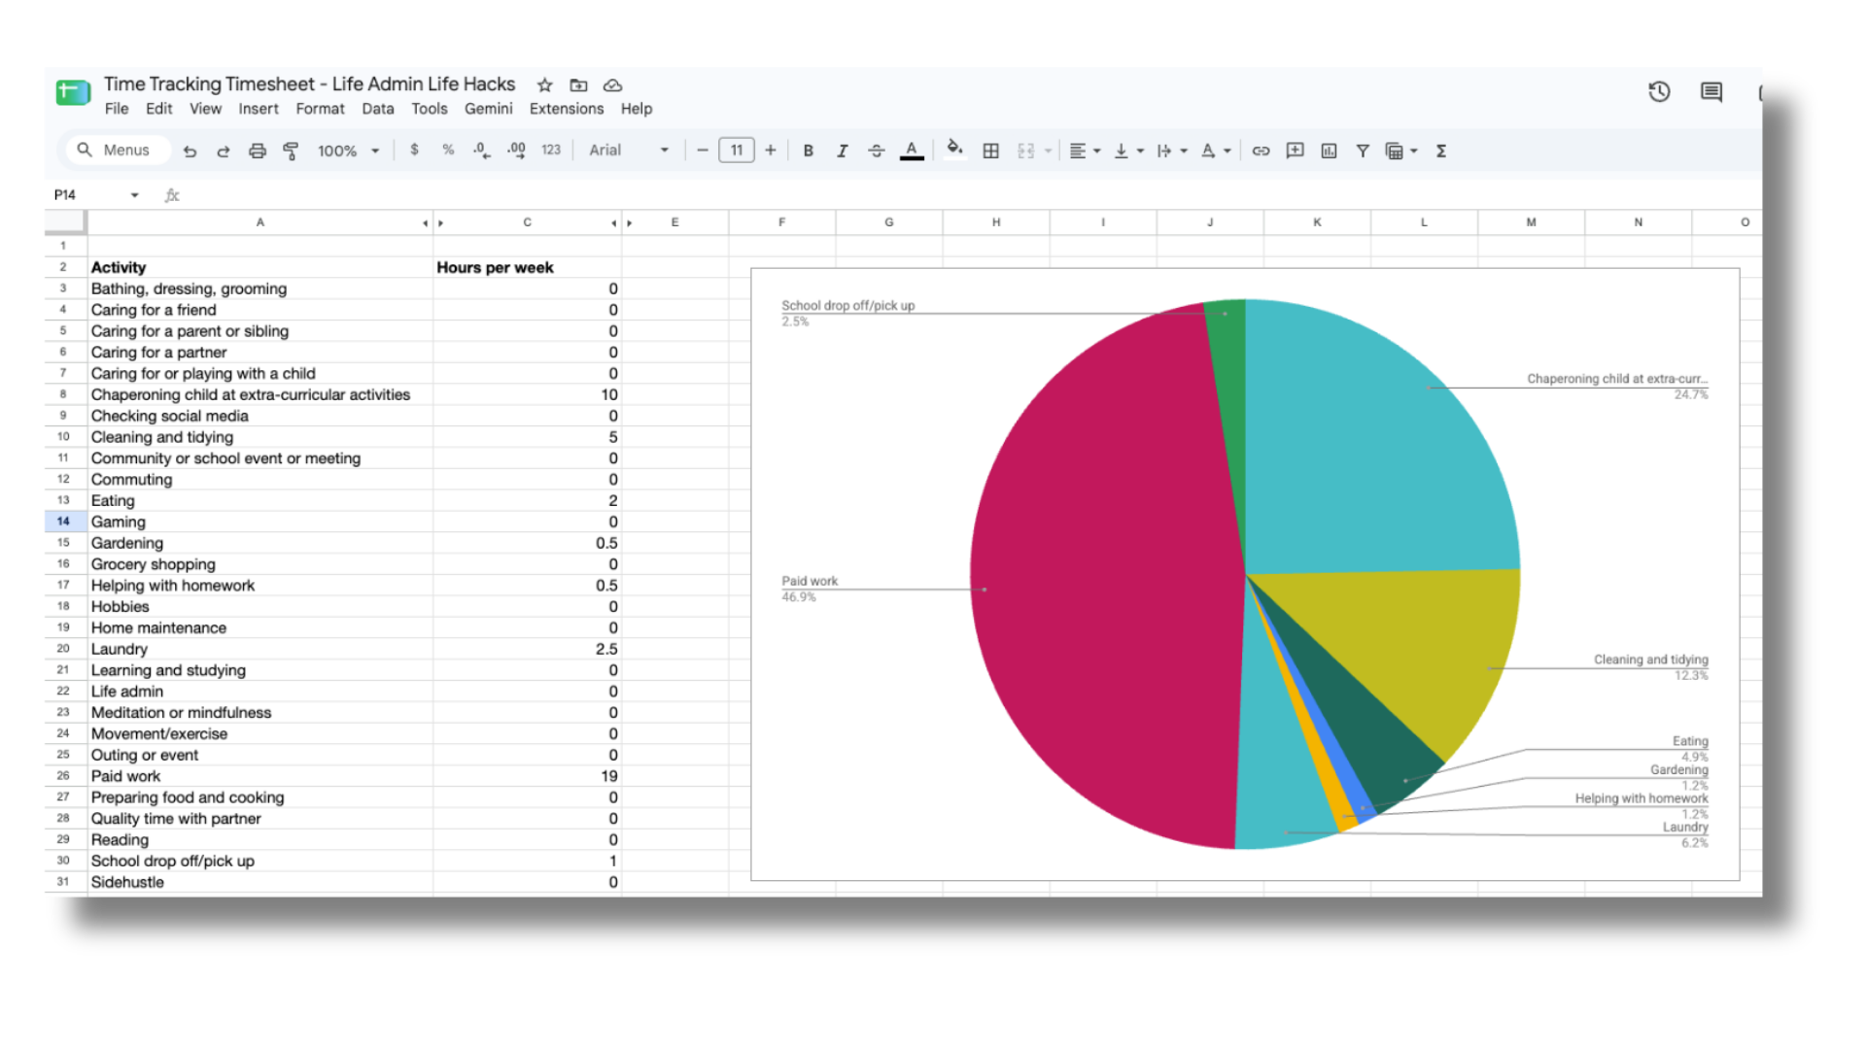The width and height of the screenshot is (1866, 1049).
Task: Open the fill color paint bucket
Action: click(954, 150)
